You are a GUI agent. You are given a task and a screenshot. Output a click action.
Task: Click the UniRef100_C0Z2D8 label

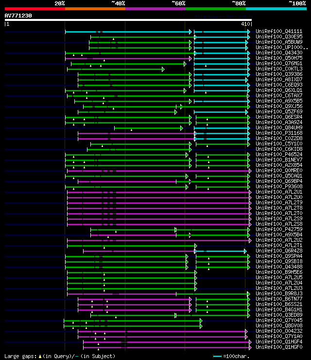tap(279, 139)
